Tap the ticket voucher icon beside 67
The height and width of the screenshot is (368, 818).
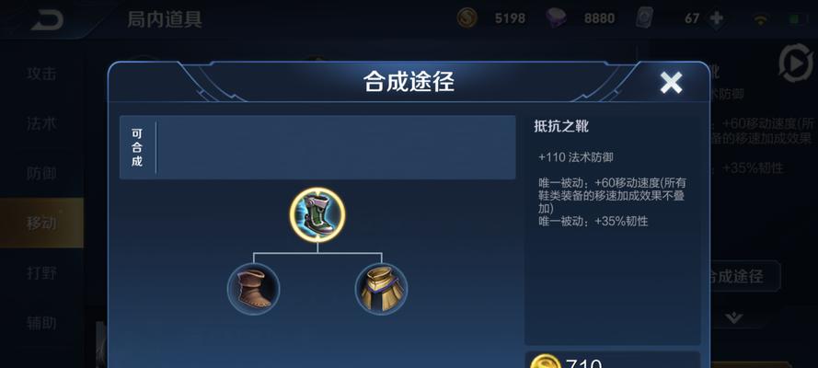[x=645, y=18]
